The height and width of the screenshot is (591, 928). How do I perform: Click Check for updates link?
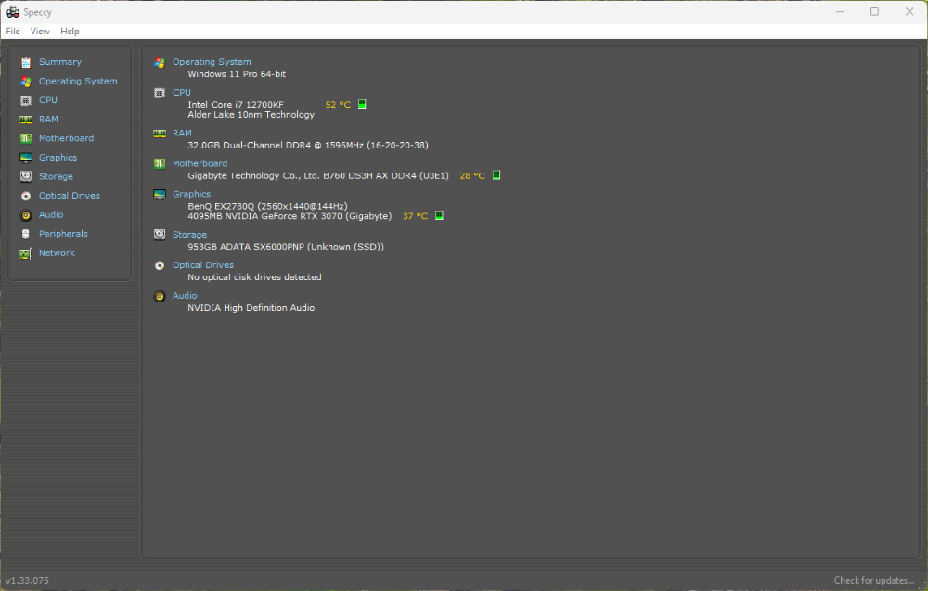(874, 581)
